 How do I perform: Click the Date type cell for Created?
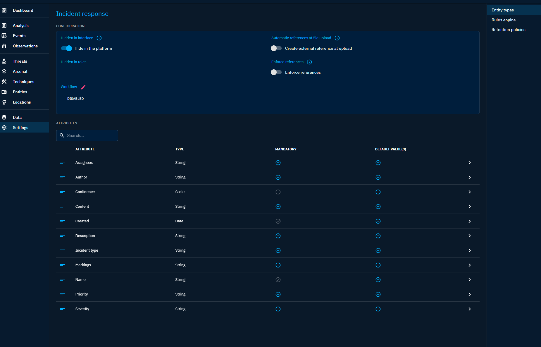pyautogui.click(x=179, y=221)
